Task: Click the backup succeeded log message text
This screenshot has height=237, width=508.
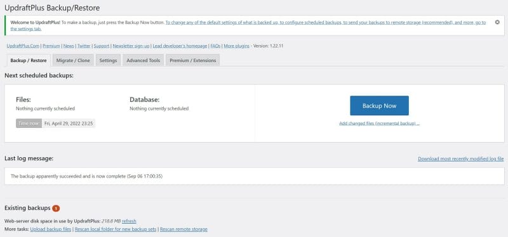Action: [x=86, y=176]
